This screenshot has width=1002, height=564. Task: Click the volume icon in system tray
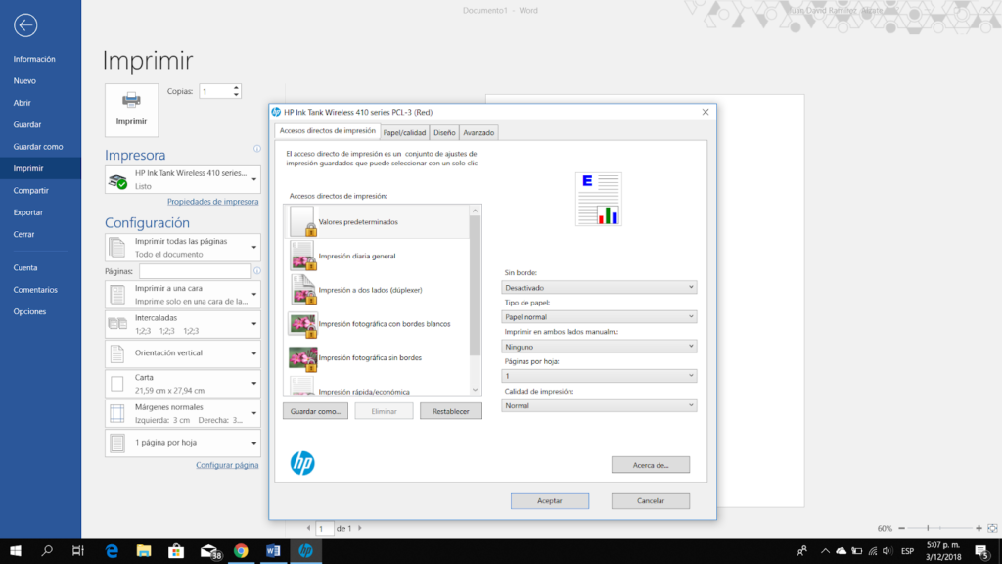point(888,551)
